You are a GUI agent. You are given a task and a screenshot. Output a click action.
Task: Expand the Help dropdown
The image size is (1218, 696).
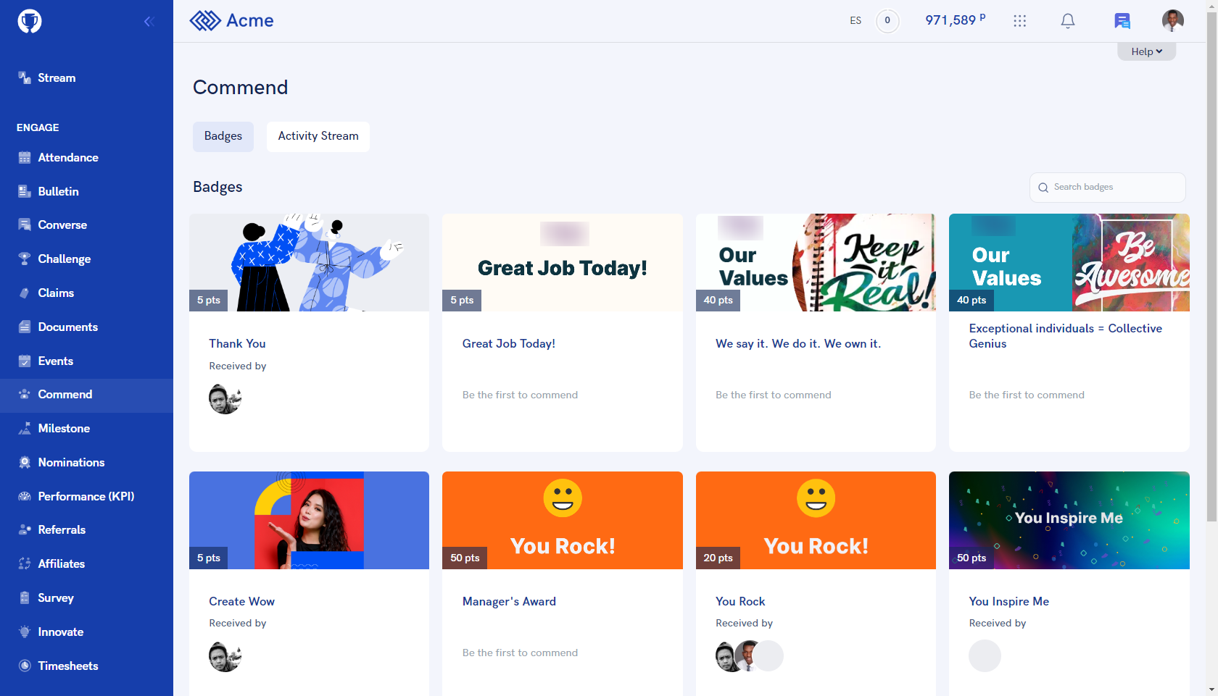click(1146, 51)
